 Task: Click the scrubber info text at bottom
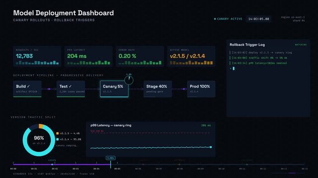coord(54,174)
